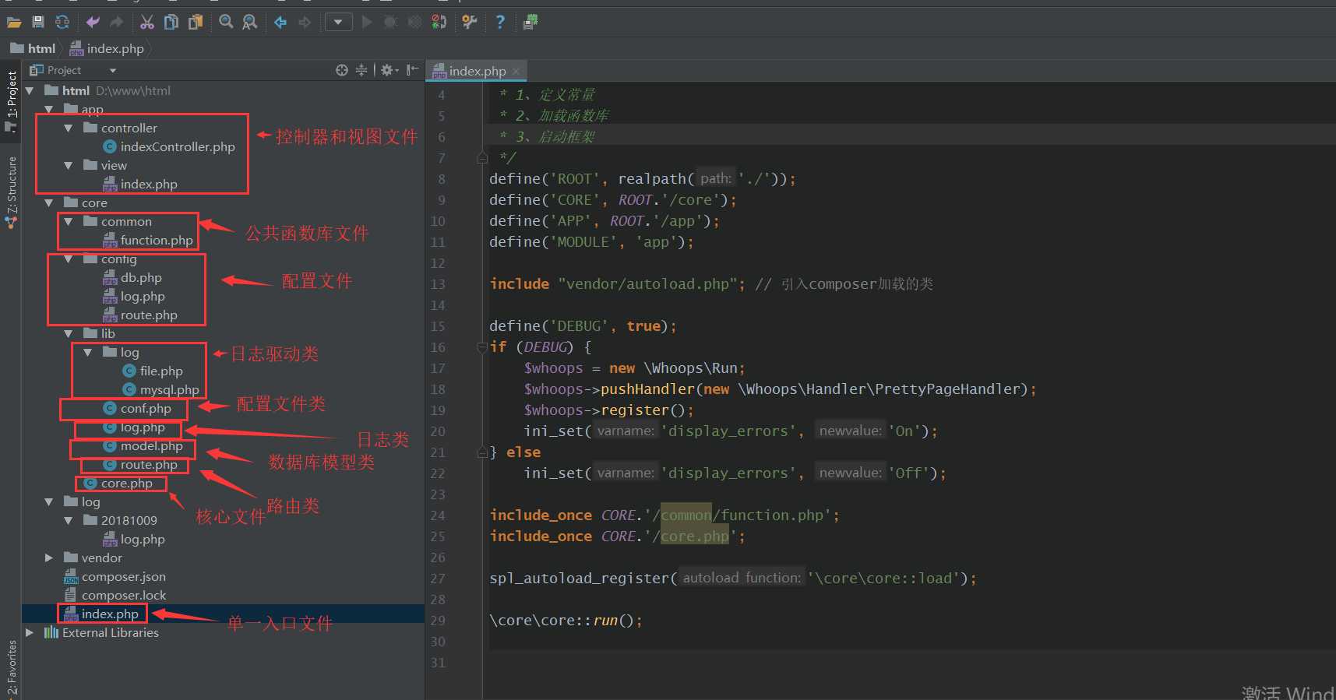
Task: Click the index.php breadcrumb in navigation bar
Action: tap(108, 48)
